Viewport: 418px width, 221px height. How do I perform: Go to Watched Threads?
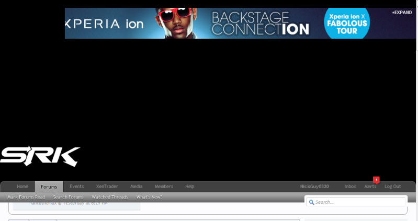pyautogui.click(x=110, y=197)
